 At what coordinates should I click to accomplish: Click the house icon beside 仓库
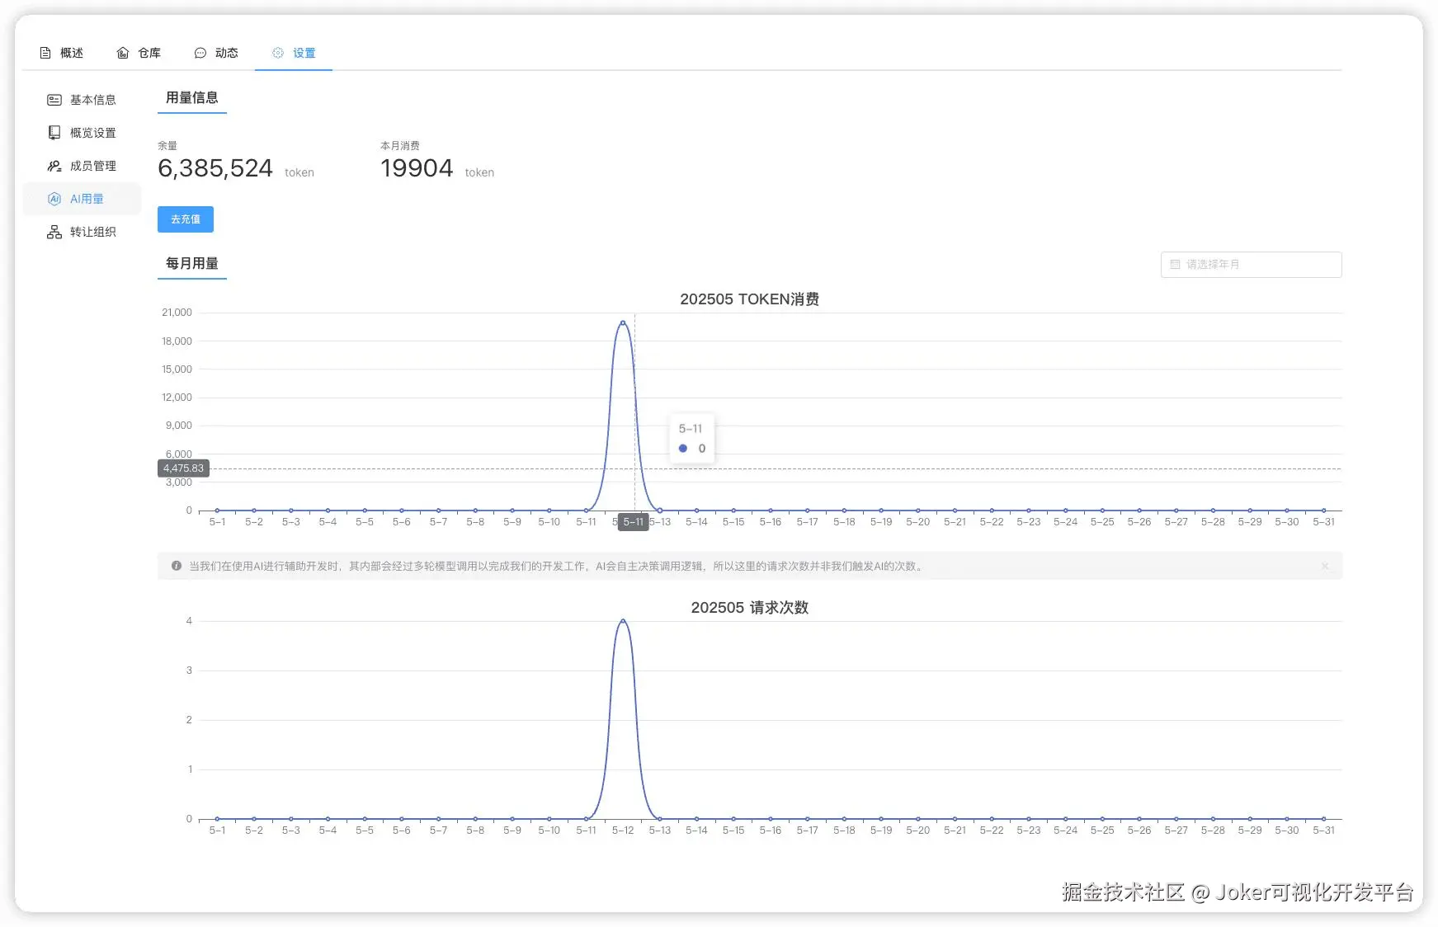(123, 53)
